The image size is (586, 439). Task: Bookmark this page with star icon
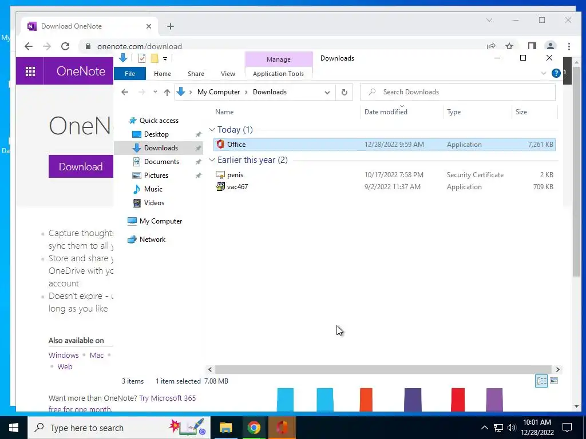509,46
